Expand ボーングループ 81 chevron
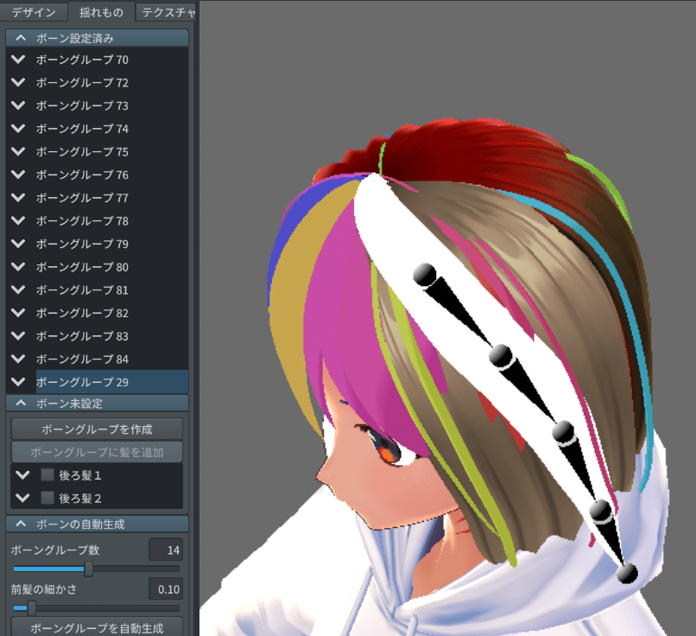This screenshot has width=696, height=636. click(x=18, y=289)
